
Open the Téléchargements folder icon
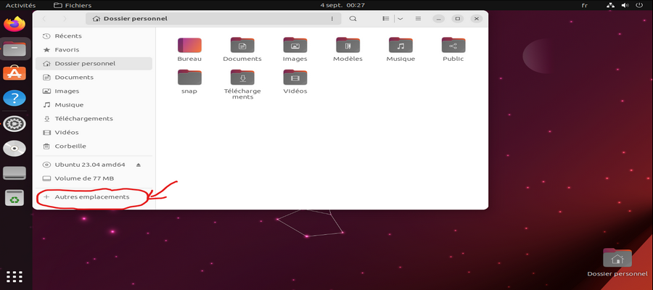[242, 77]
